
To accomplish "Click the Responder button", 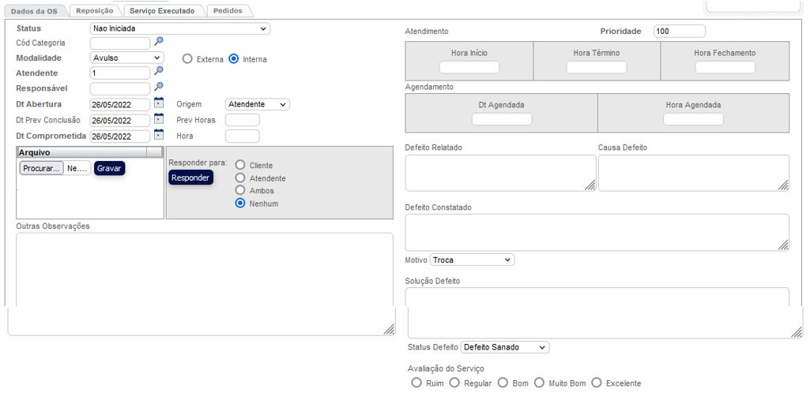I will pos(190,177).
